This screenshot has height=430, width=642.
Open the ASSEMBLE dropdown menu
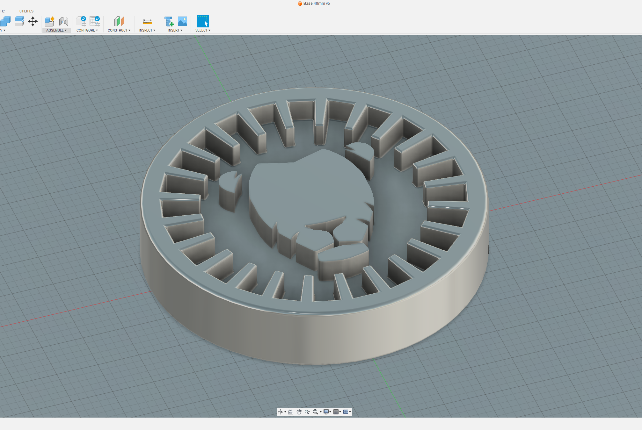56,30
